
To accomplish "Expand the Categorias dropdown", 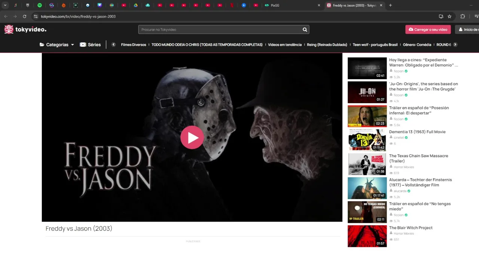I will pos(57,44).
